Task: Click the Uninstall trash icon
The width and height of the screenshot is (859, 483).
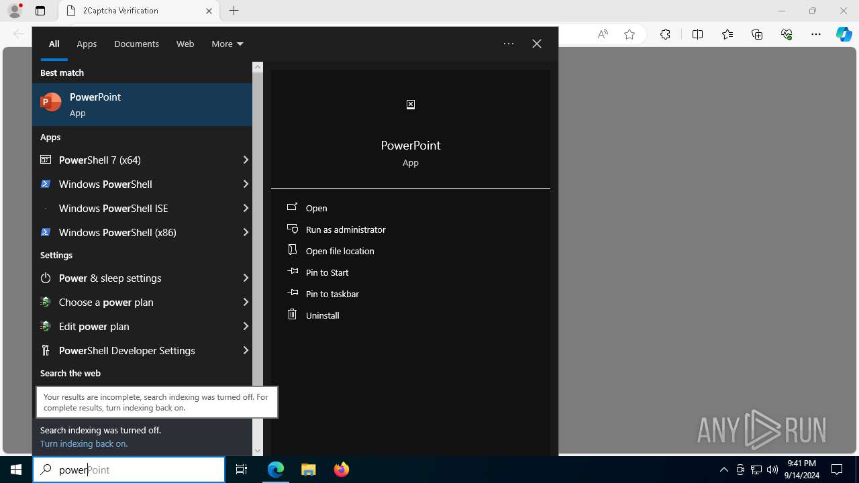Action: 292,315
